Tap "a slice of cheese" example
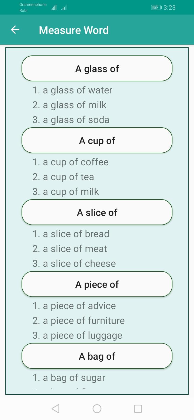The width and height of the screenshot is (194, 420). [x=74, y=264]
